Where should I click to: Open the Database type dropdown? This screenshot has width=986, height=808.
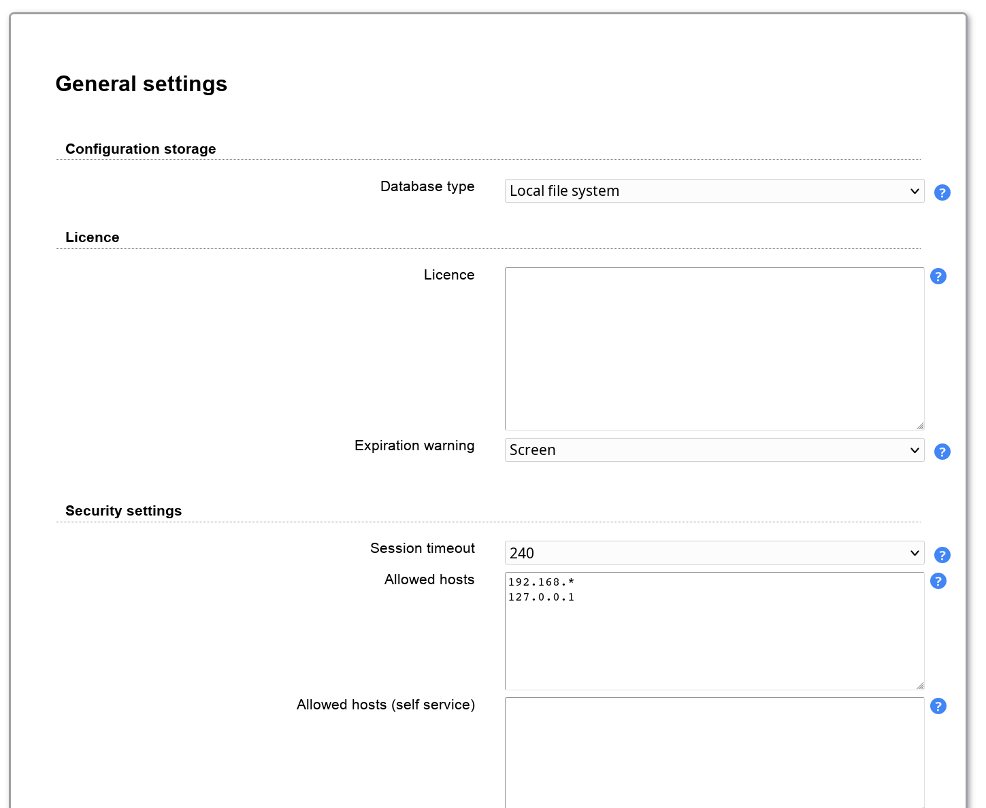(714, 191)
